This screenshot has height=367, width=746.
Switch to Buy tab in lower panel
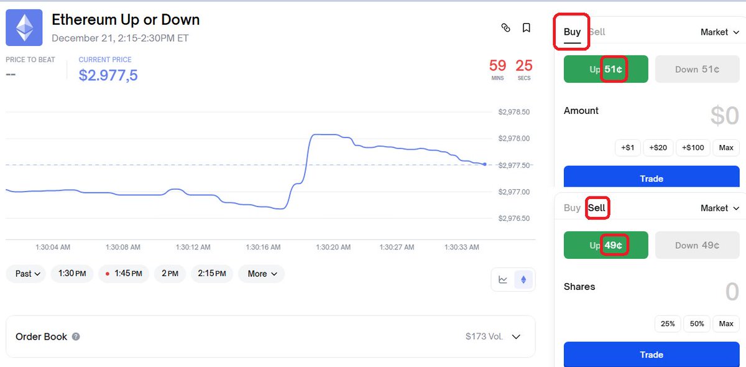[572, 208]
